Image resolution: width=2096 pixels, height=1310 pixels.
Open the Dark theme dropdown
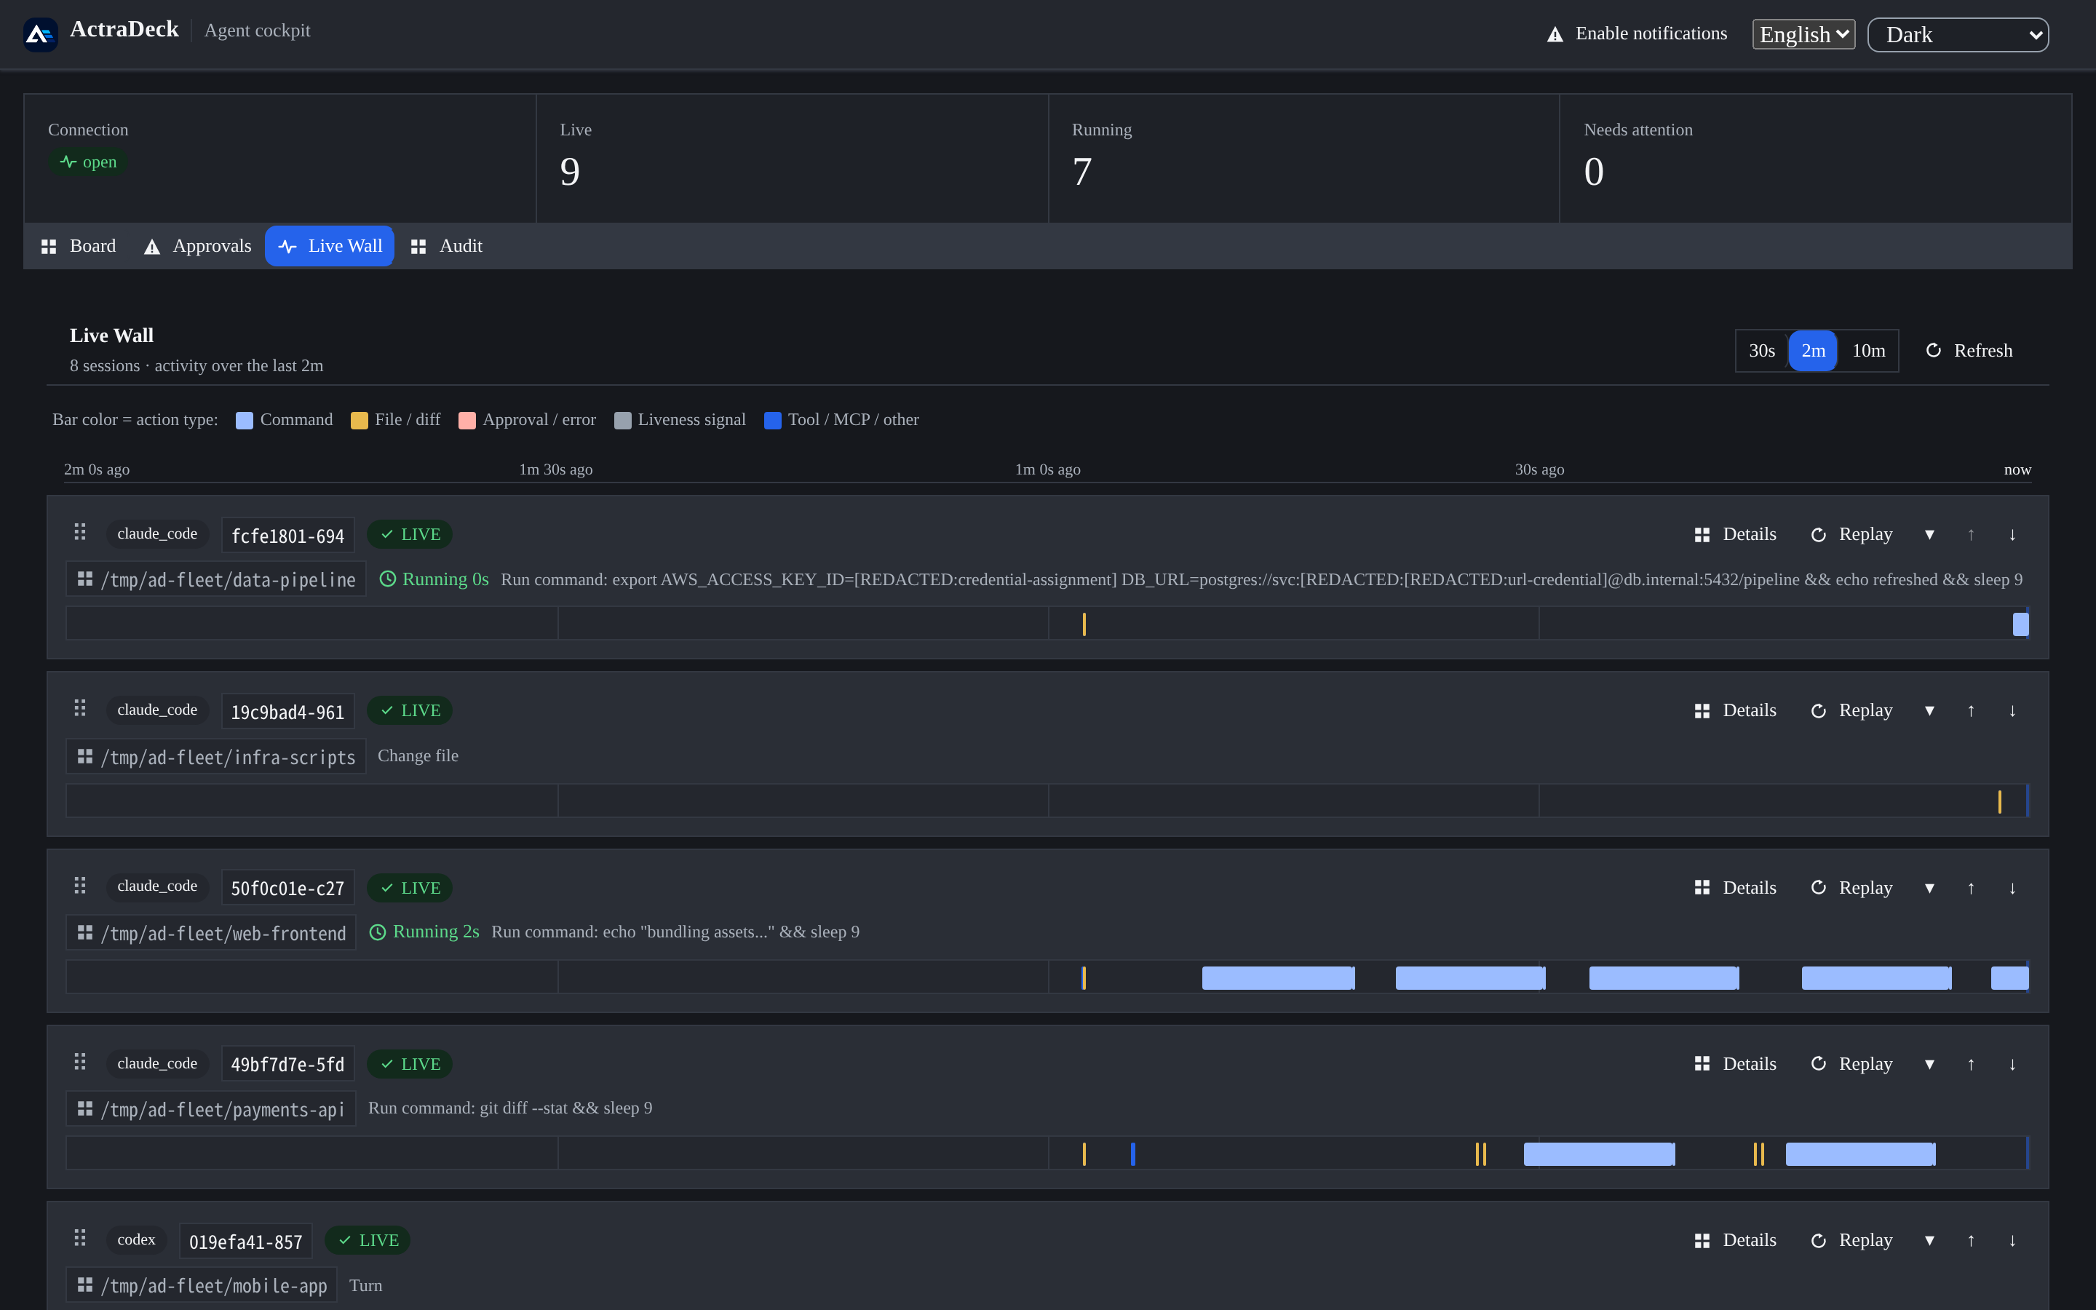[1958, 35]
